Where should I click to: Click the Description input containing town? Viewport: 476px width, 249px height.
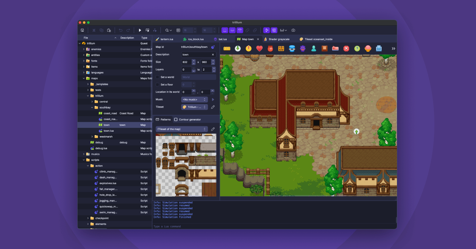(x=199, y=55)
